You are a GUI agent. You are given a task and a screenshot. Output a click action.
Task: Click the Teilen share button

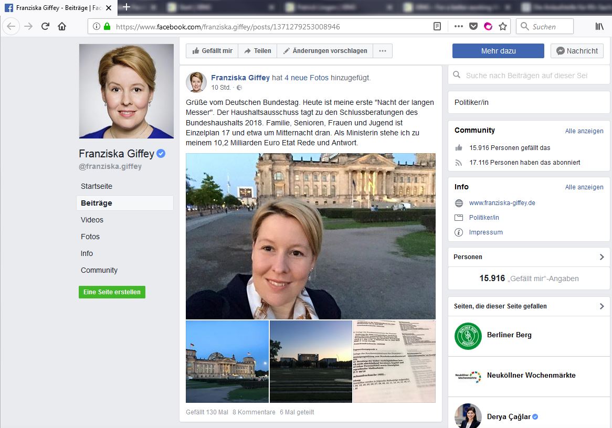pyautogui.click(x=258, y=51)
